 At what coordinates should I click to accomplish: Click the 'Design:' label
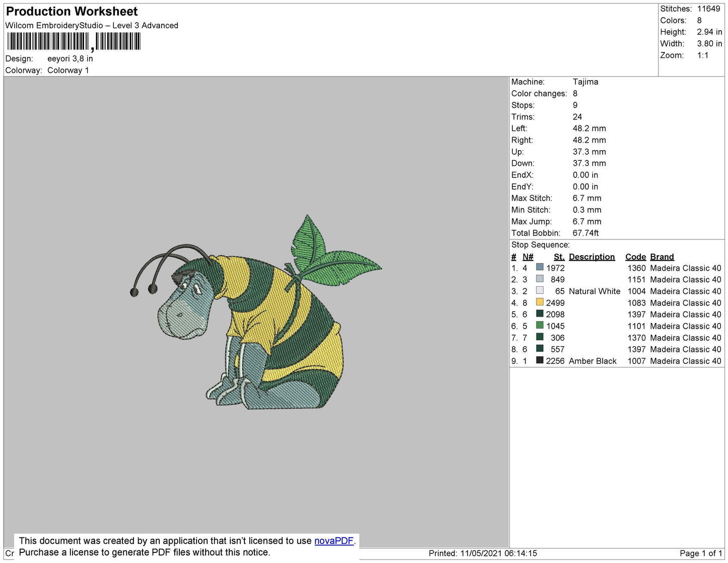[x=19, y=59]
